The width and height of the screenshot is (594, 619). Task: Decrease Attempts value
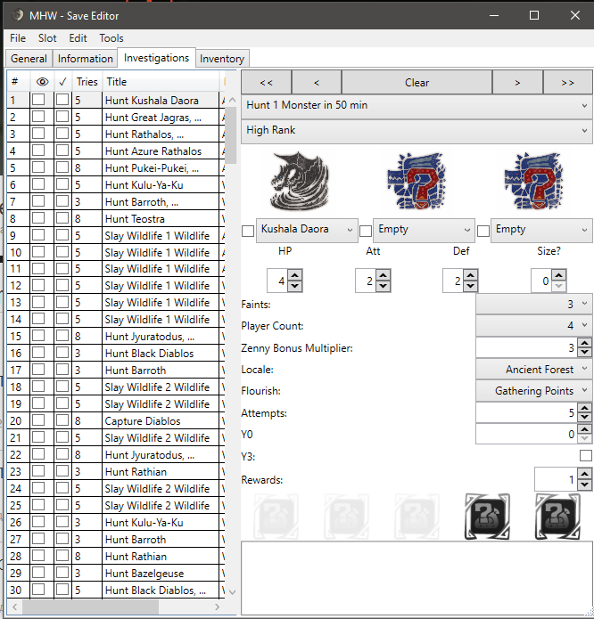click(x=585, y=418)
